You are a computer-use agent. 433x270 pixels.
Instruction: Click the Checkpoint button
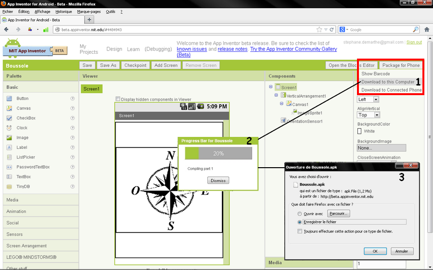coord(135,65)
